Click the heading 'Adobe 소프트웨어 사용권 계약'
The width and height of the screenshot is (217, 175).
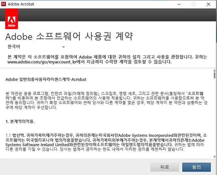[x=69, y=37]
